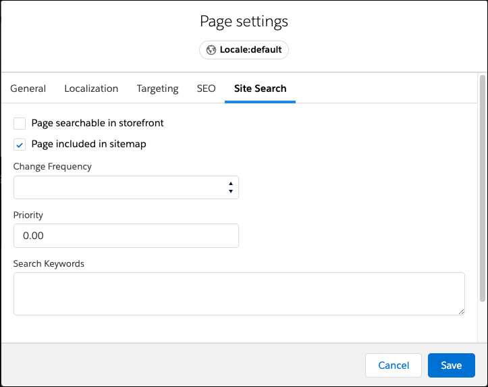Open the Localization tab
The width and height of the screenshot is (488, 387).
[x=91, y=88]
